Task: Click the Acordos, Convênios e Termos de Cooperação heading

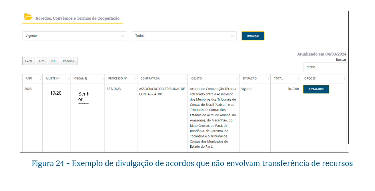Action: point(77,18)
